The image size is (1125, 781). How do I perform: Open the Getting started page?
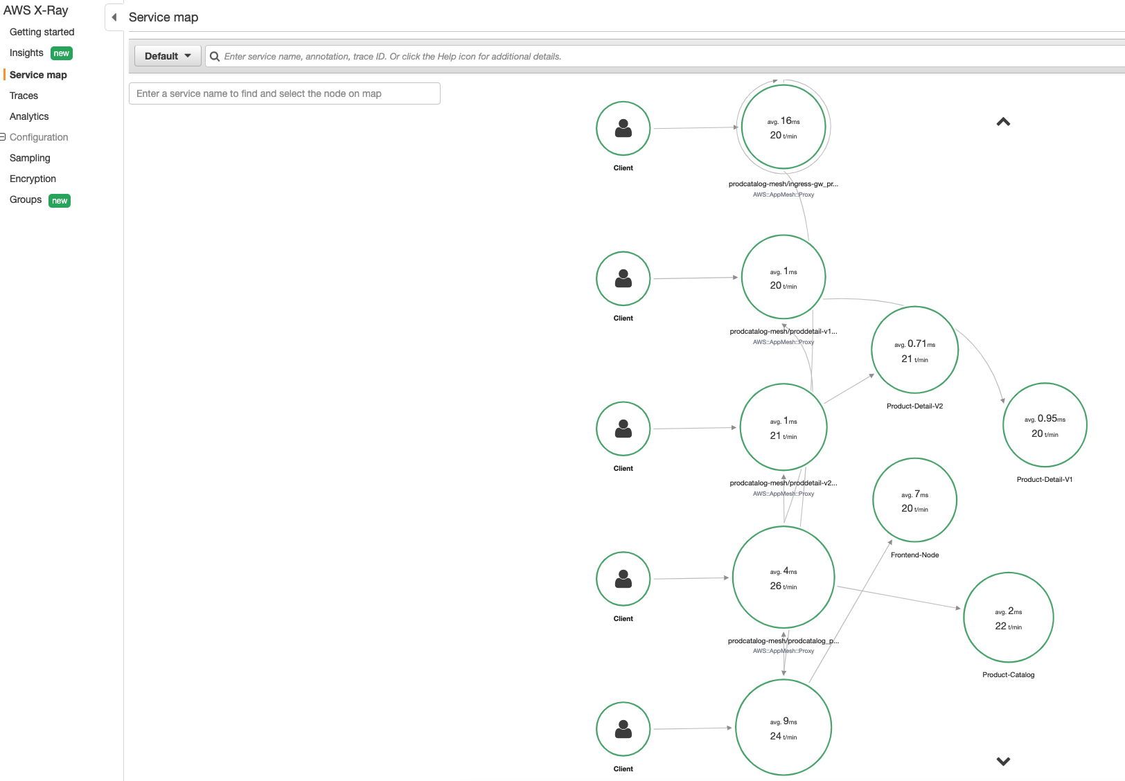click(42, 32)
